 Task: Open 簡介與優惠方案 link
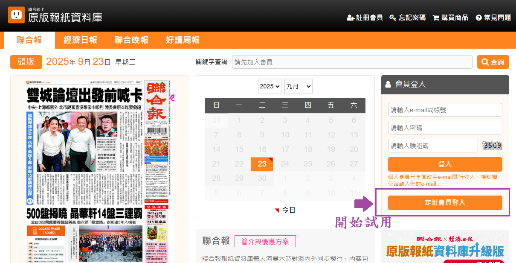265,241
